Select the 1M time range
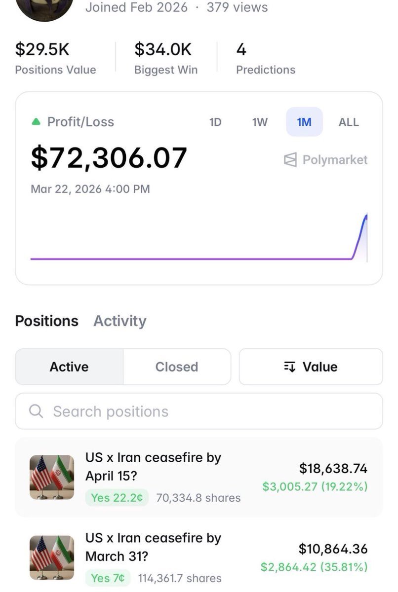The image size is (398, 592). (x=304, y=122)
